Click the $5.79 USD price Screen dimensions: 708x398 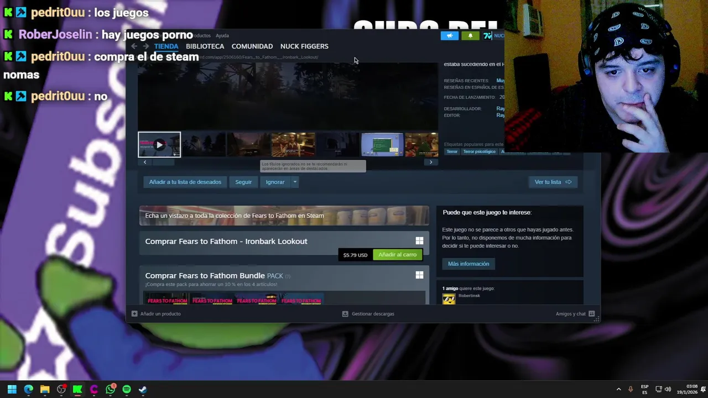pos(355,255)
